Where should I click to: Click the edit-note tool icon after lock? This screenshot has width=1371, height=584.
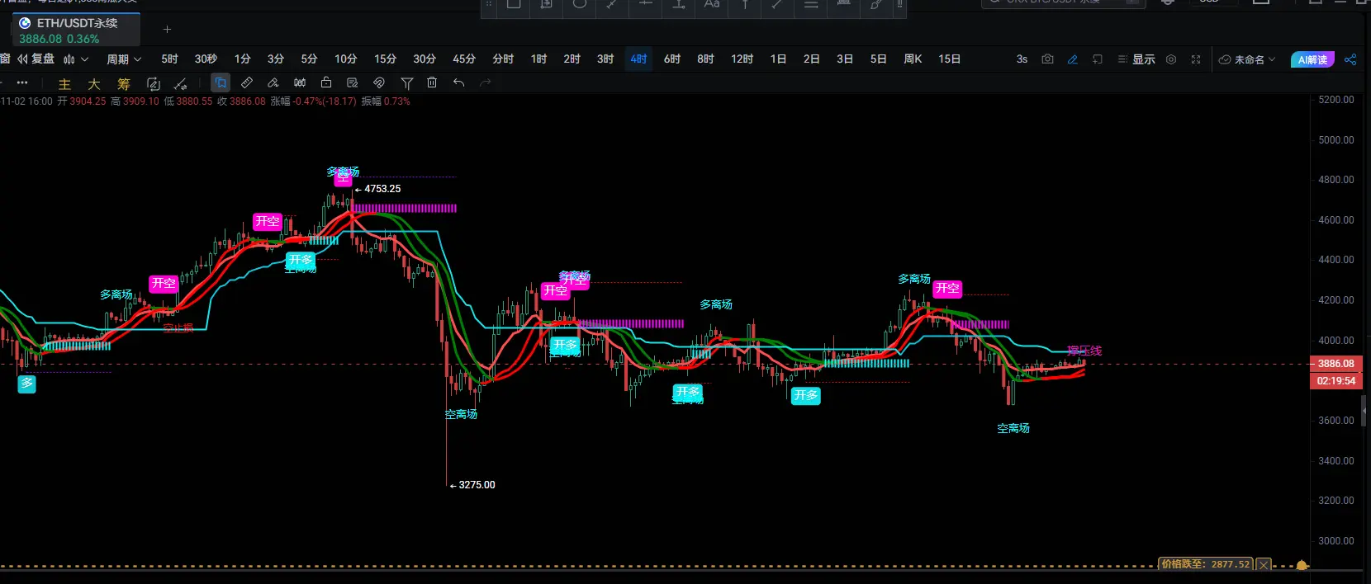click(353, 82)
